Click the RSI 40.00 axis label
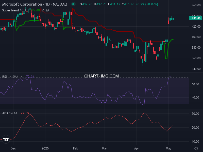The height and width of the screenshot is (152, 203). [195, 98]
